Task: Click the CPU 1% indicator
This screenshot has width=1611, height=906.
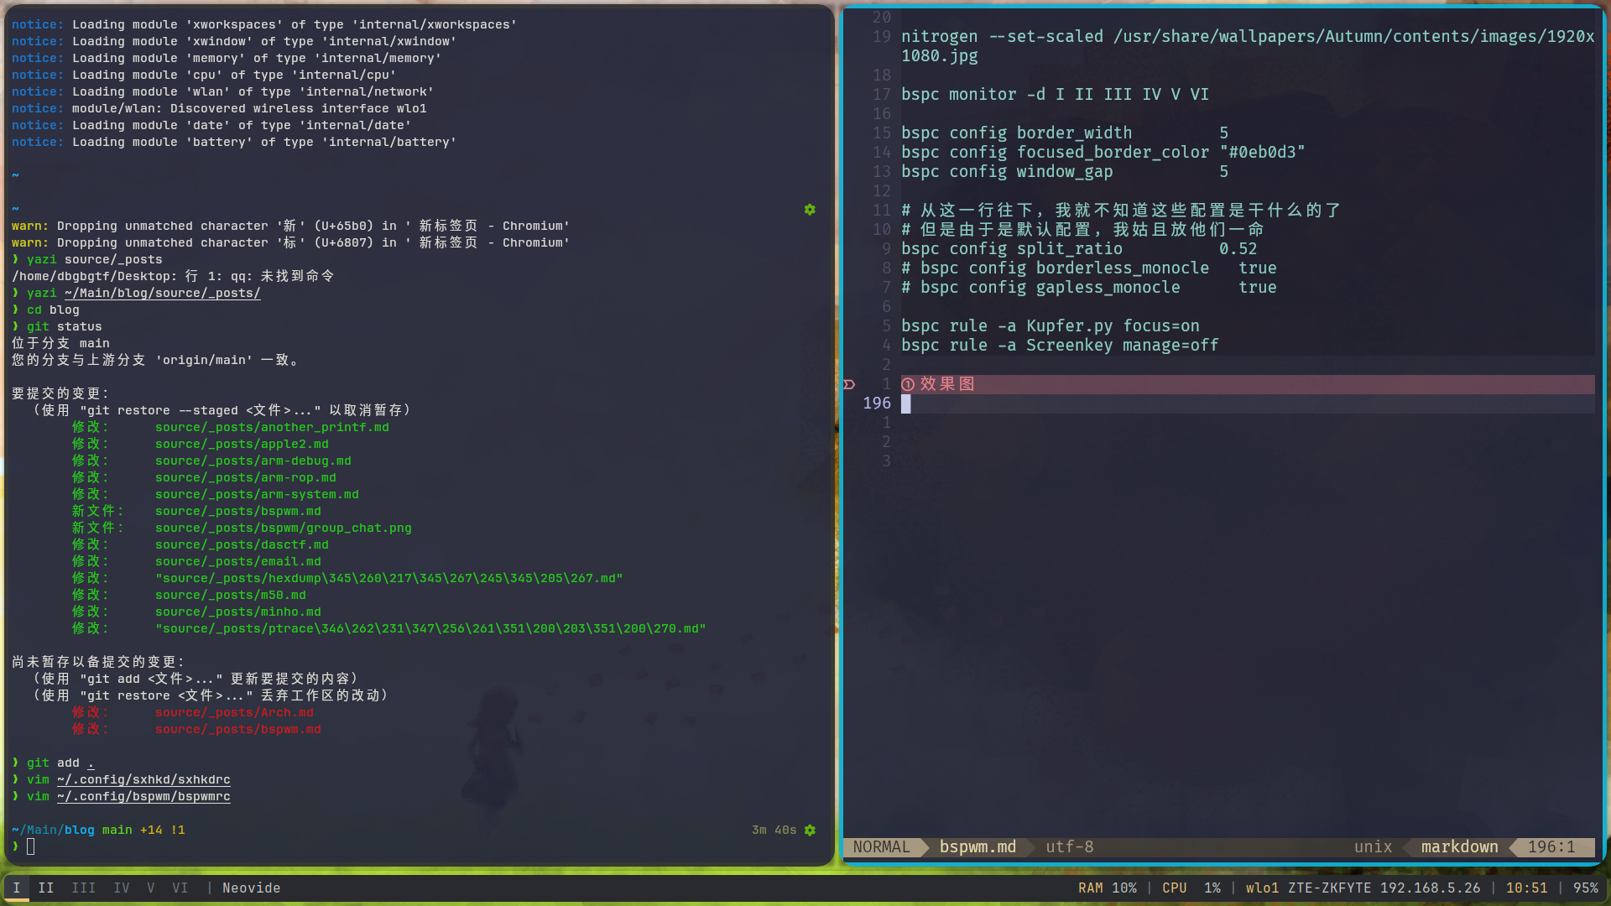Action: point(1191,888)
